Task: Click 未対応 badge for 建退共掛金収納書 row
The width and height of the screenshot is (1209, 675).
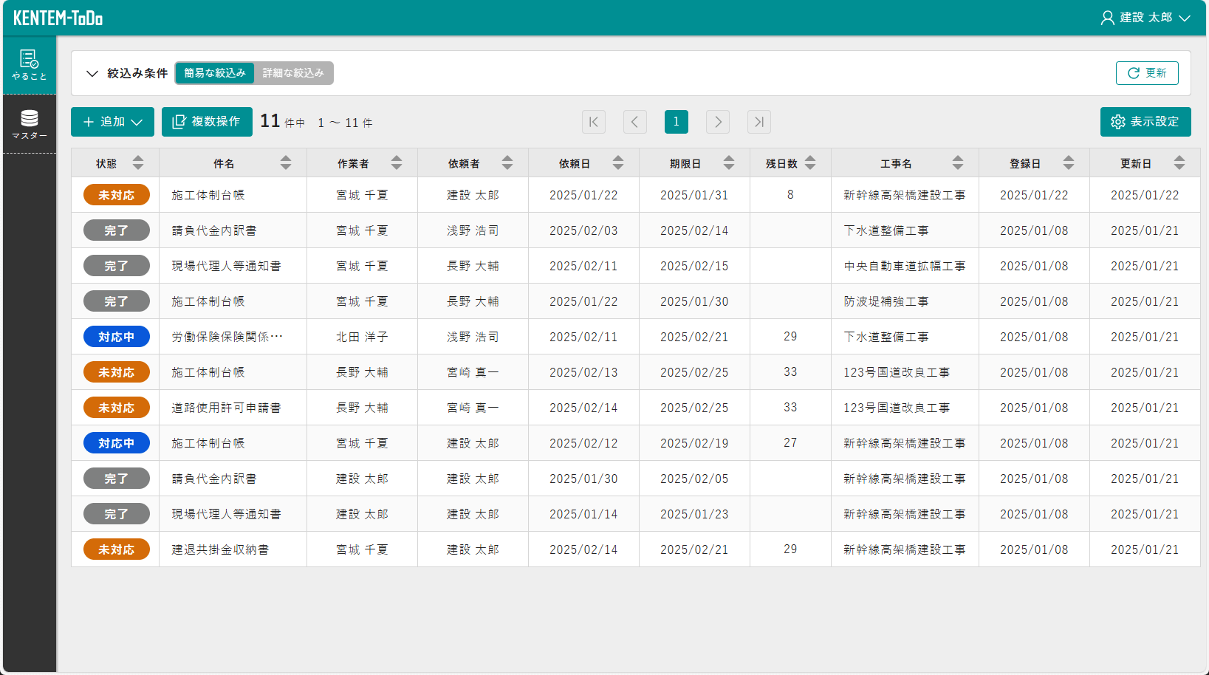Action: 117,549
